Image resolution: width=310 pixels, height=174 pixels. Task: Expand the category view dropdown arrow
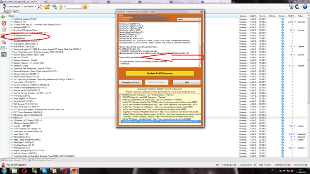[7, 48]
